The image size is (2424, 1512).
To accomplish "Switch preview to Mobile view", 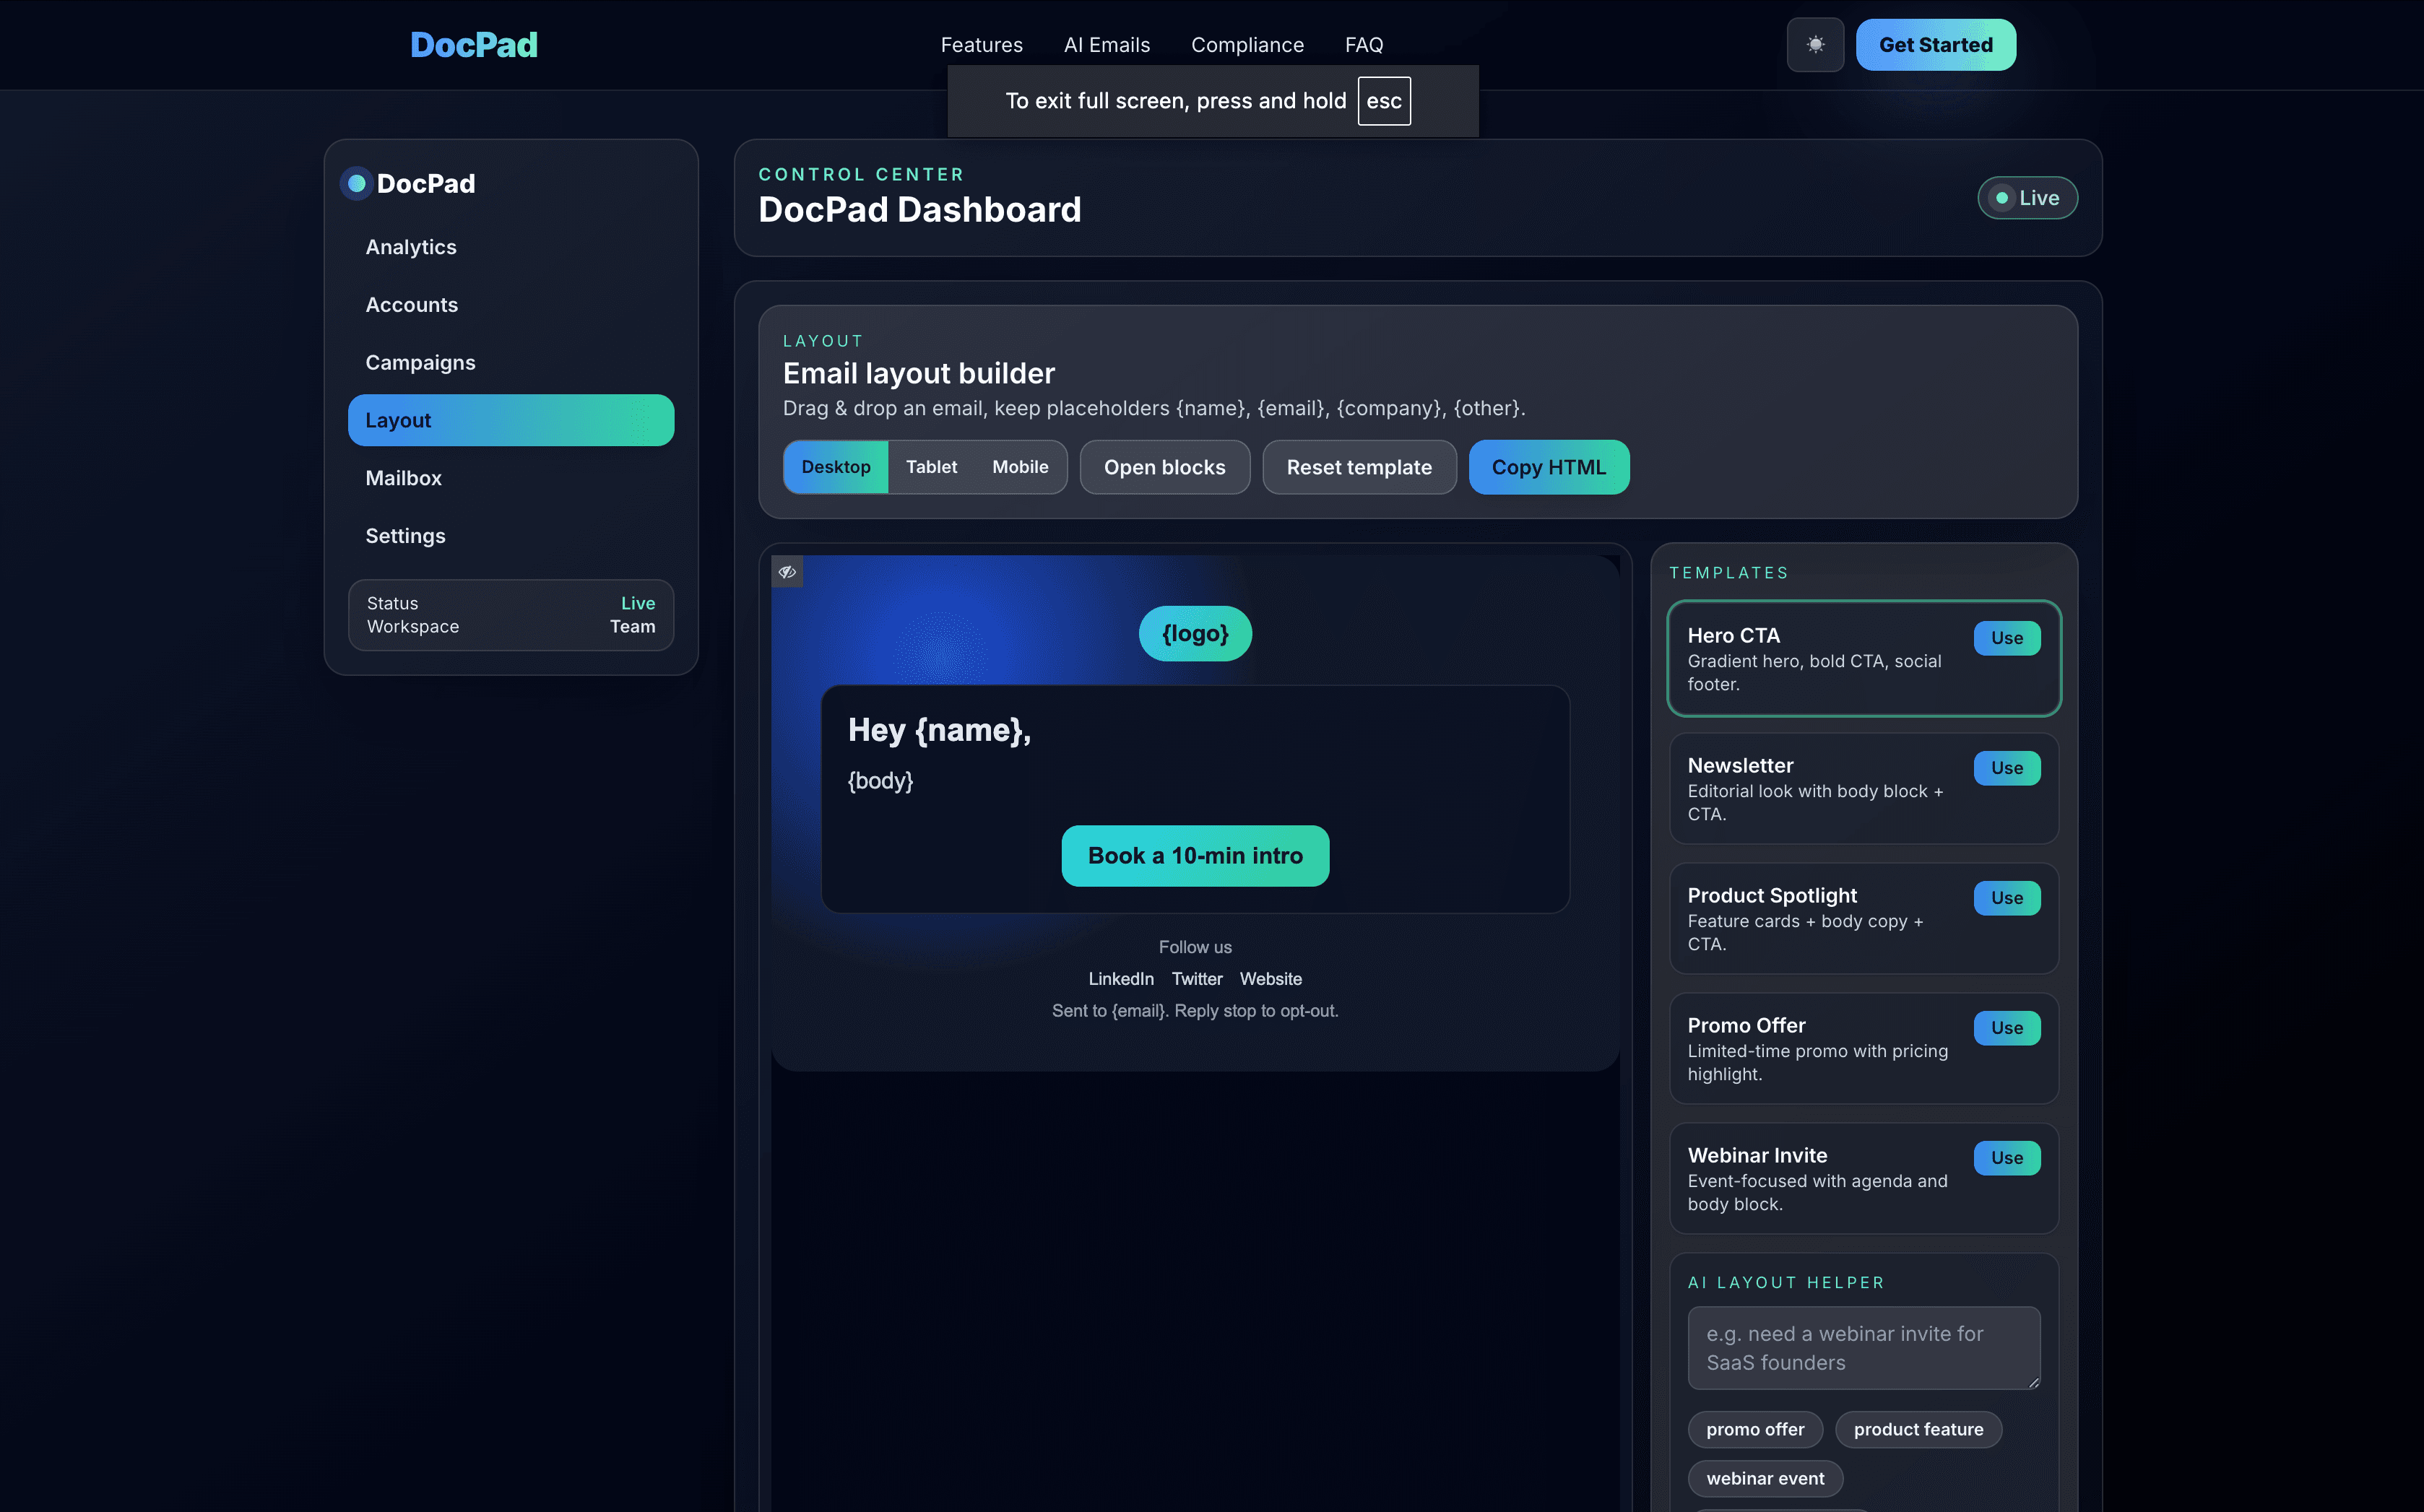I will (x=1020, y=467).
